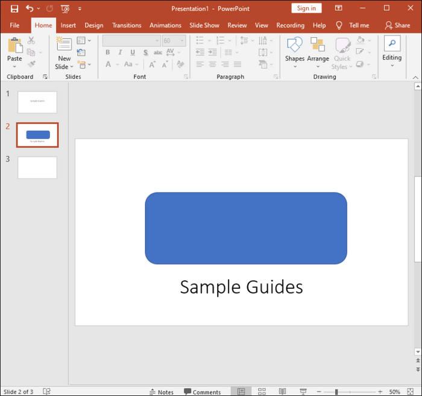422x396 pixels.
Task: Click the Undo arrow icon
Action: click(x=30, y=8)
